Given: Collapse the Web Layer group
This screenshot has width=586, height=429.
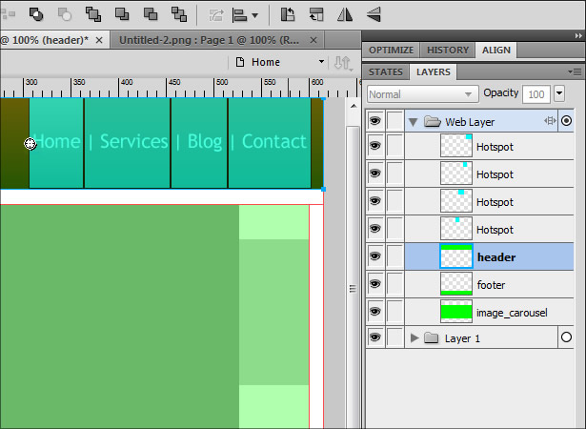Looking at the screenshot, I should (413, 122).
